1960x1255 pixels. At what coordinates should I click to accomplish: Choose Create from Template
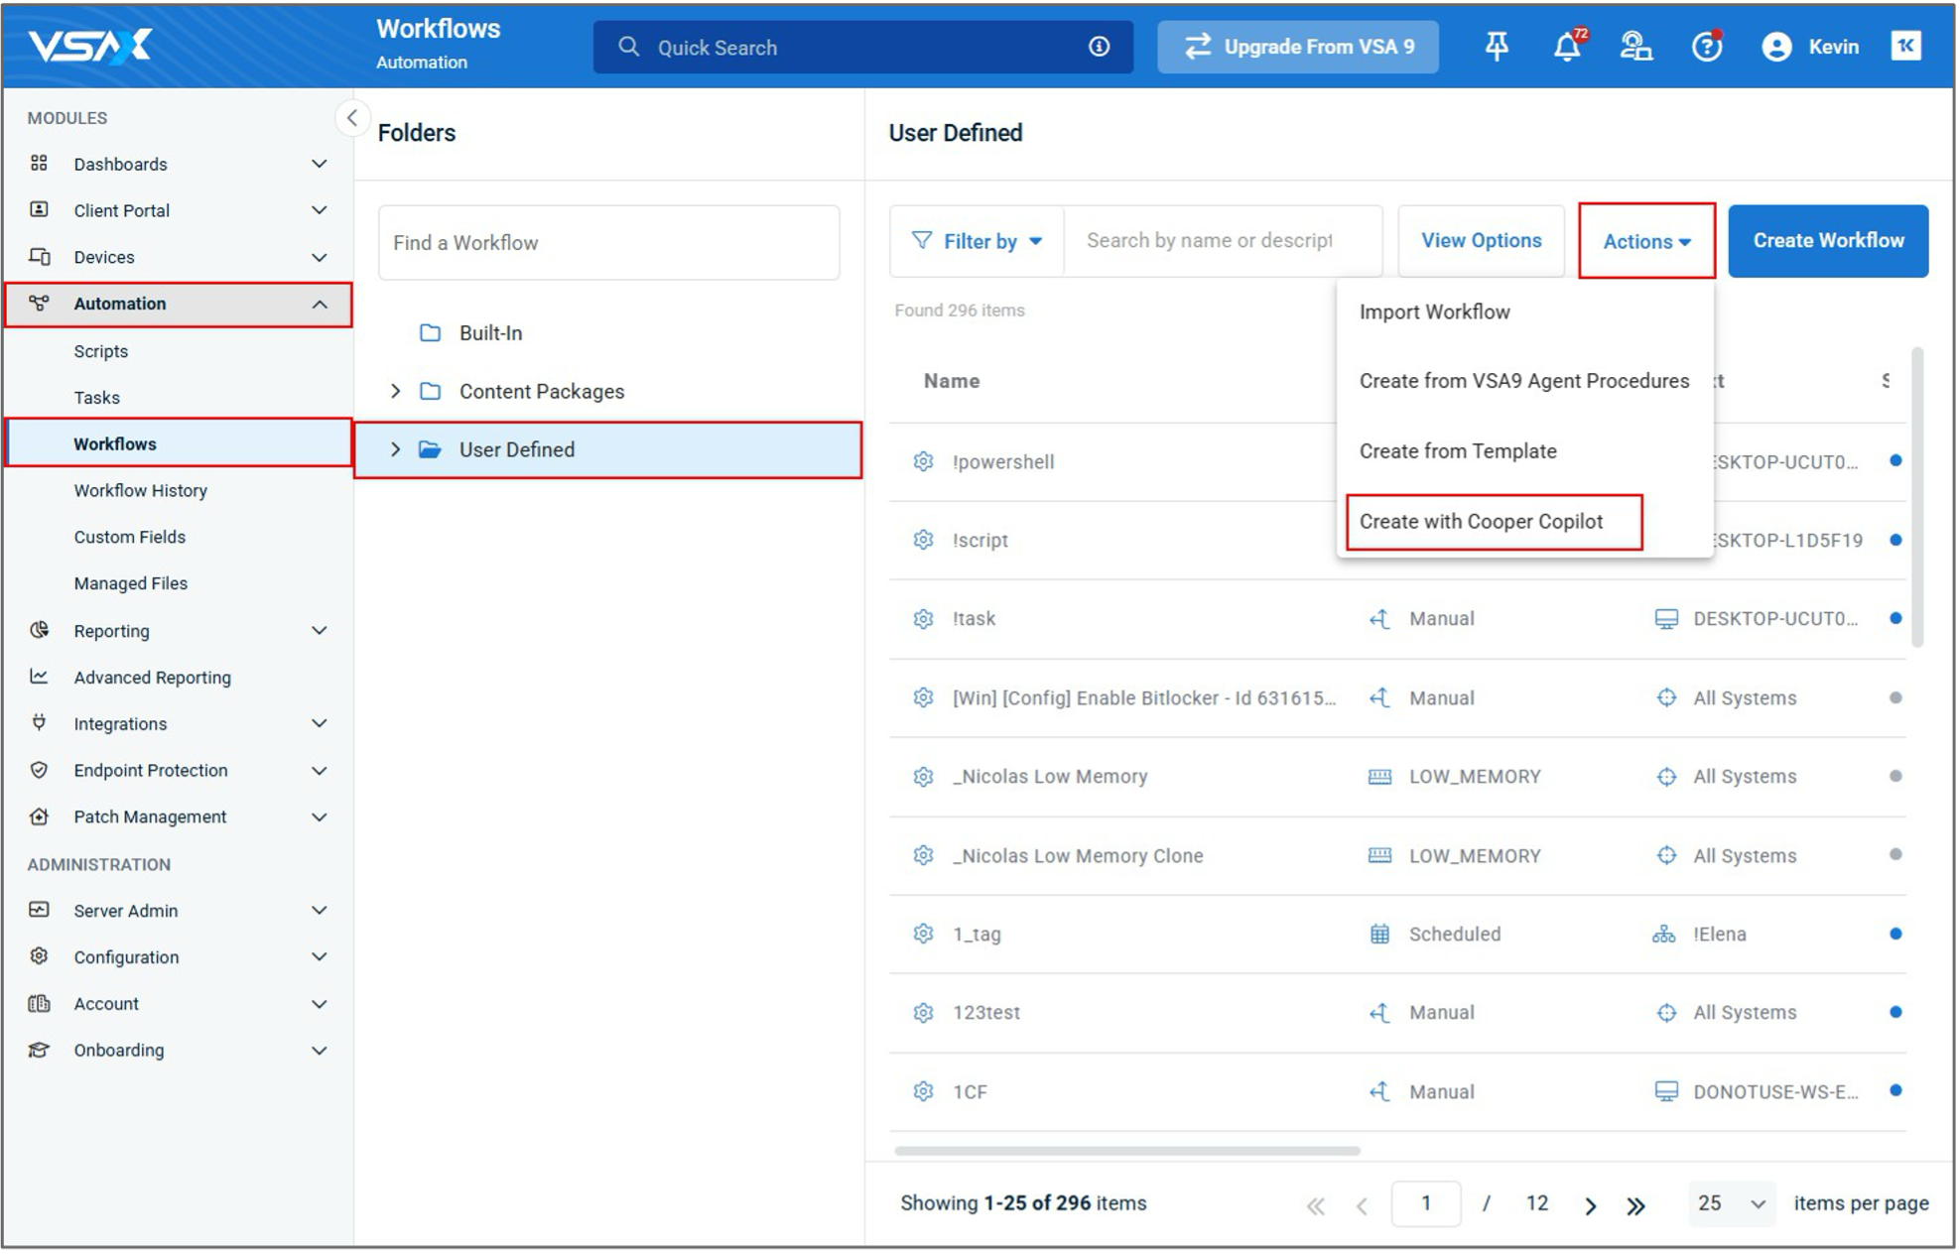pyautogui.click(x=1458, y=451)
